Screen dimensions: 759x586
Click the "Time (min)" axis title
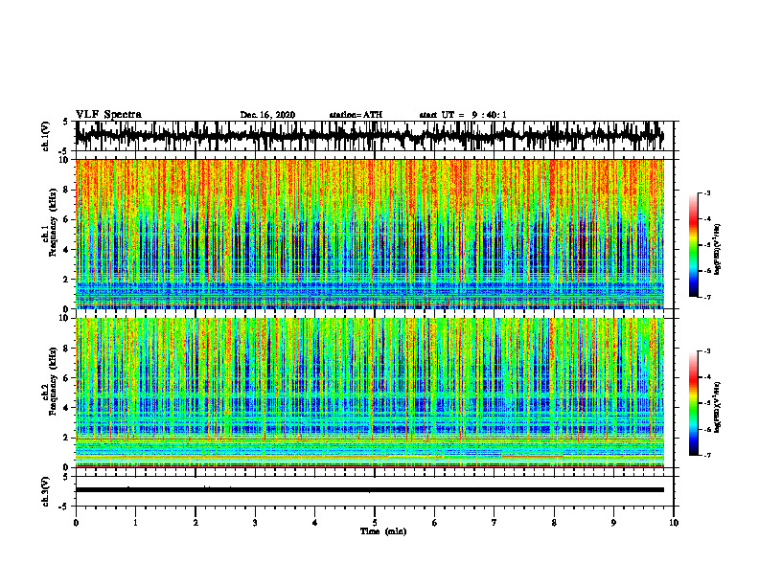point(383,531)
